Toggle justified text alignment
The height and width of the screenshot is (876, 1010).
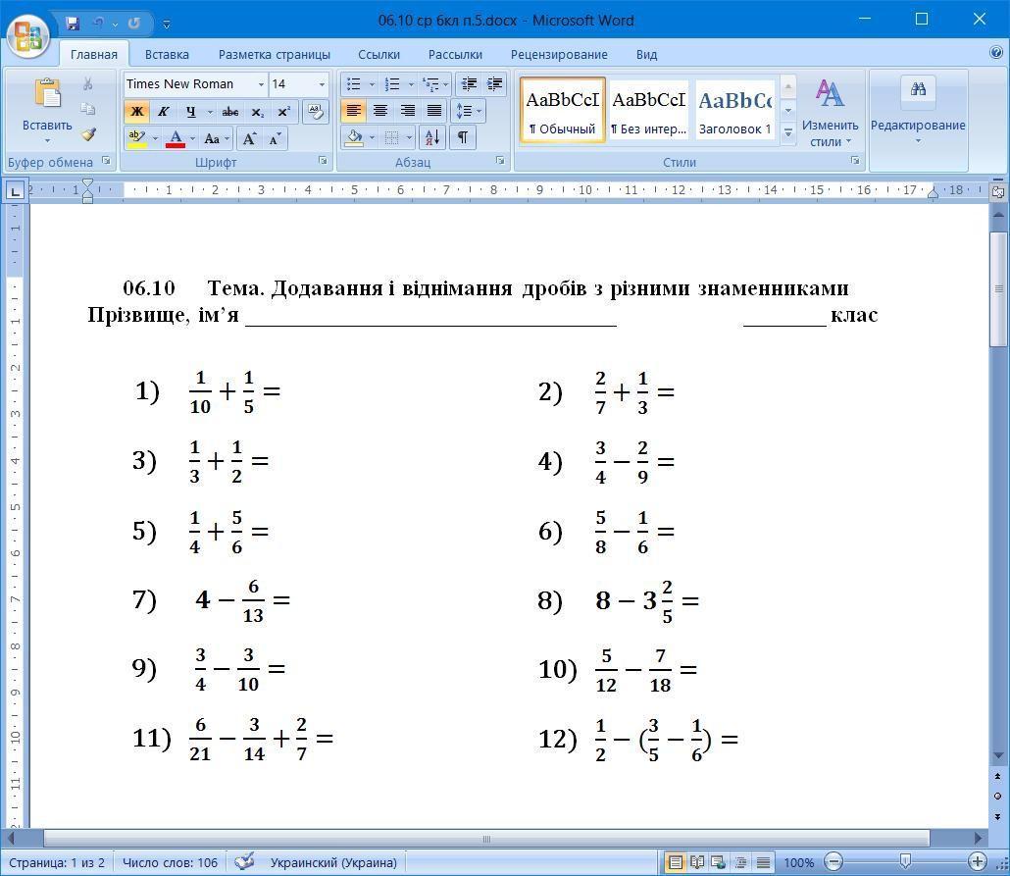434,111
